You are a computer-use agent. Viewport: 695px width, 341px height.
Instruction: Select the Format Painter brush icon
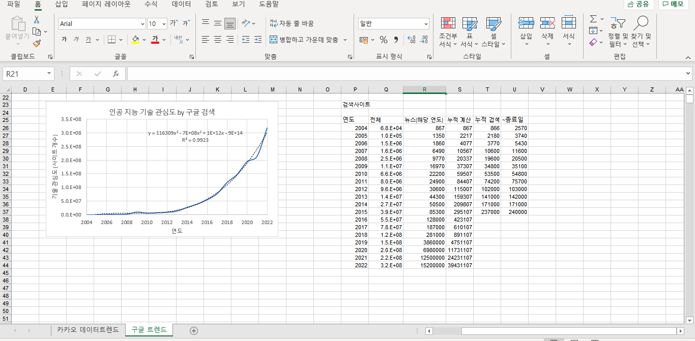coord(36,44)
